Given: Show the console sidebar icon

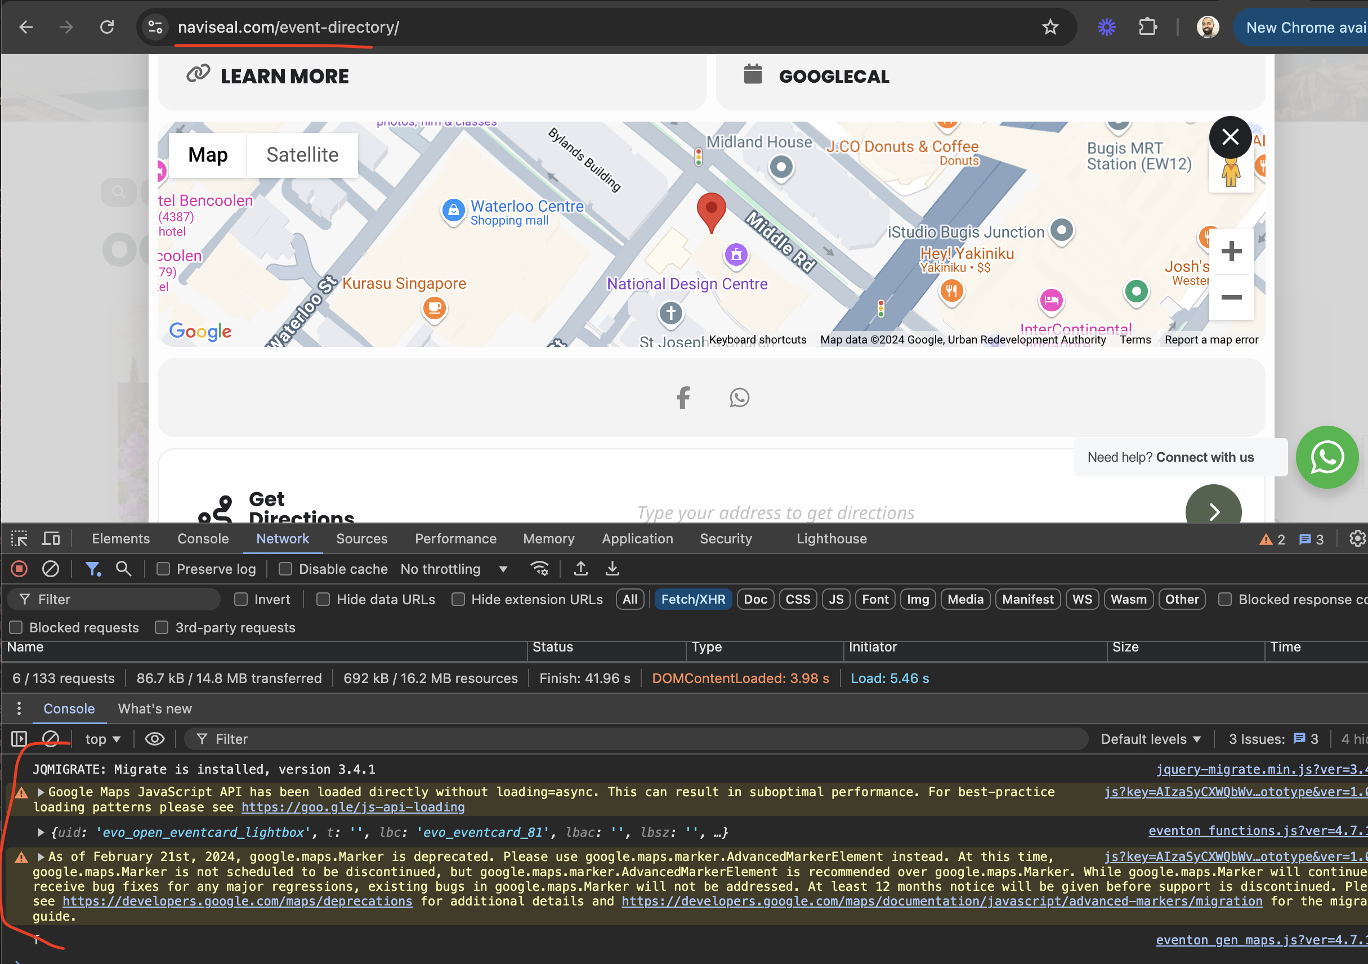Looking at the screenshot, I should coord(19,739).
